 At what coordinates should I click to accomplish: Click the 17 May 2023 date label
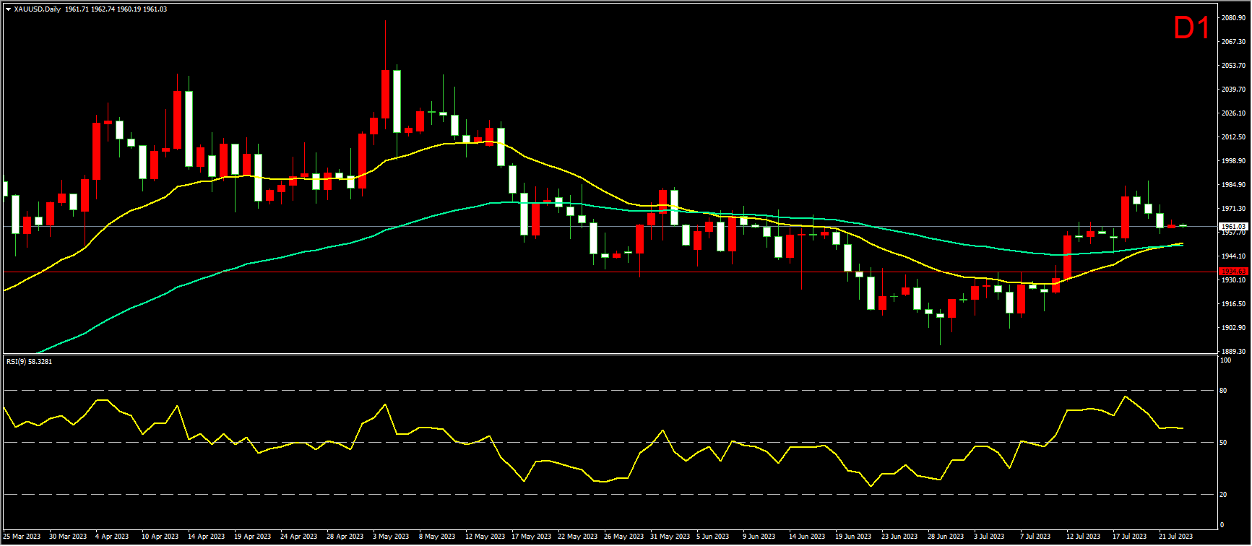pos(531,537)
